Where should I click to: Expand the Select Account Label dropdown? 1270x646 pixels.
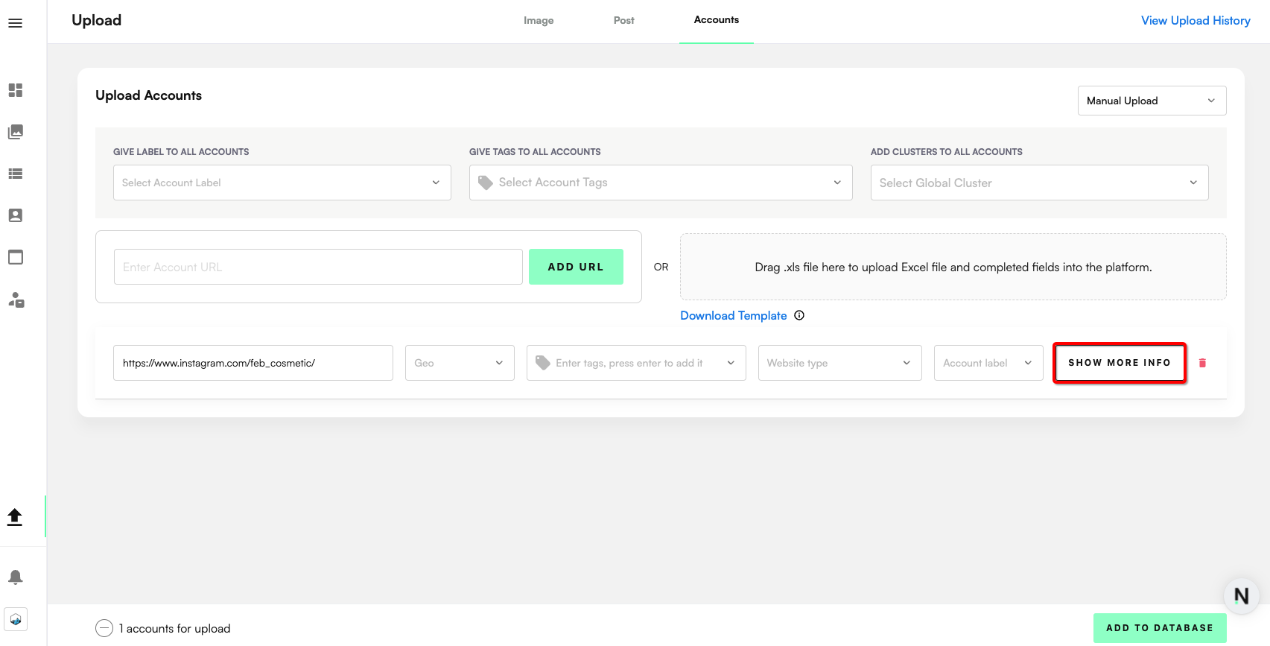point(282,183)
